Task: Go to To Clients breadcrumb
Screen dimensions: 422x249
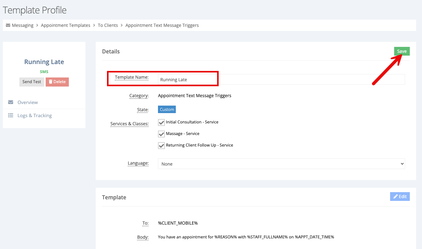Action: tap(108, 25)
